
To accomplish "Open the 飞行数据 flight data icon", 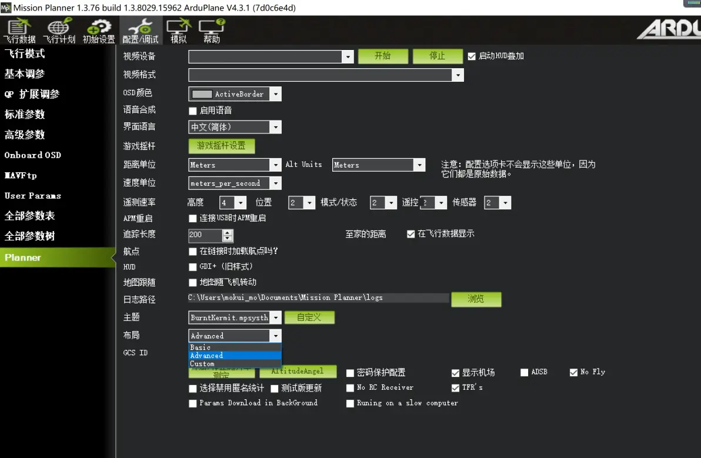I will click(x=19, y=31).
